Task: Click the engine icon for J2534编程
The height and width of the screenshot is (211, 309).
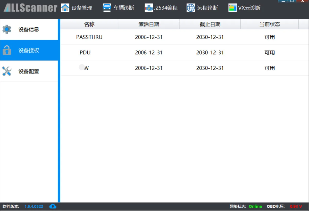Action: click(149, 8)
